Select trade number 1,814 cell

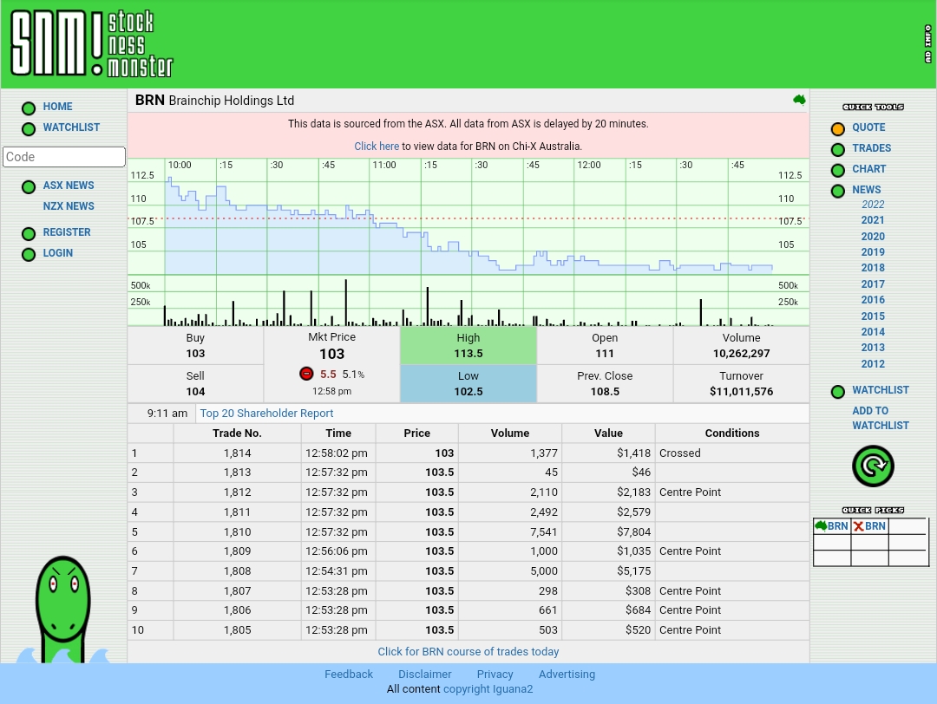237,453
